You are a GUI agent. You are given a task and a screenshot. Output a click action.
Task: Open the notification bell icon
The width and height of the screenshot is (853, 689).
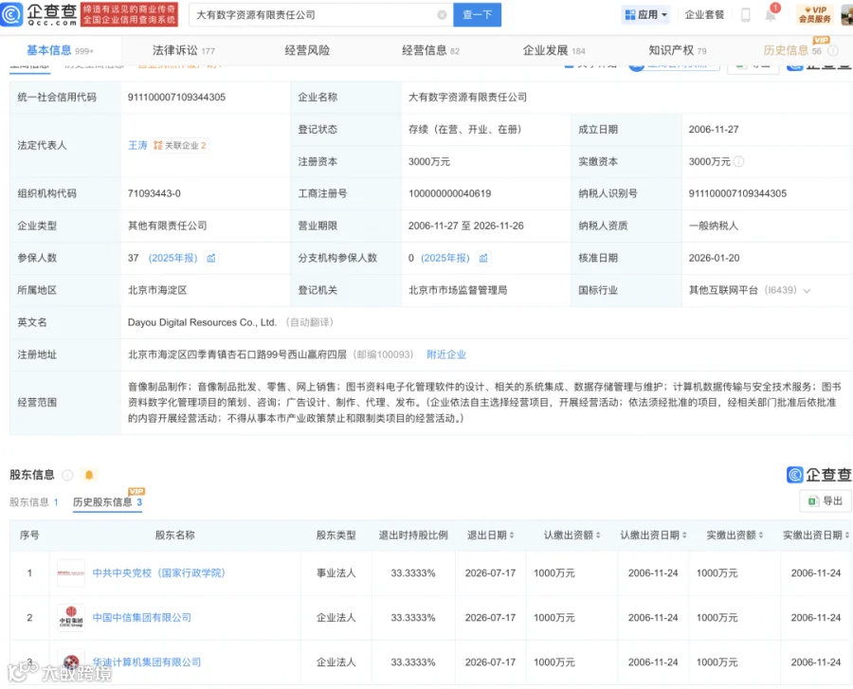[771, 14]
